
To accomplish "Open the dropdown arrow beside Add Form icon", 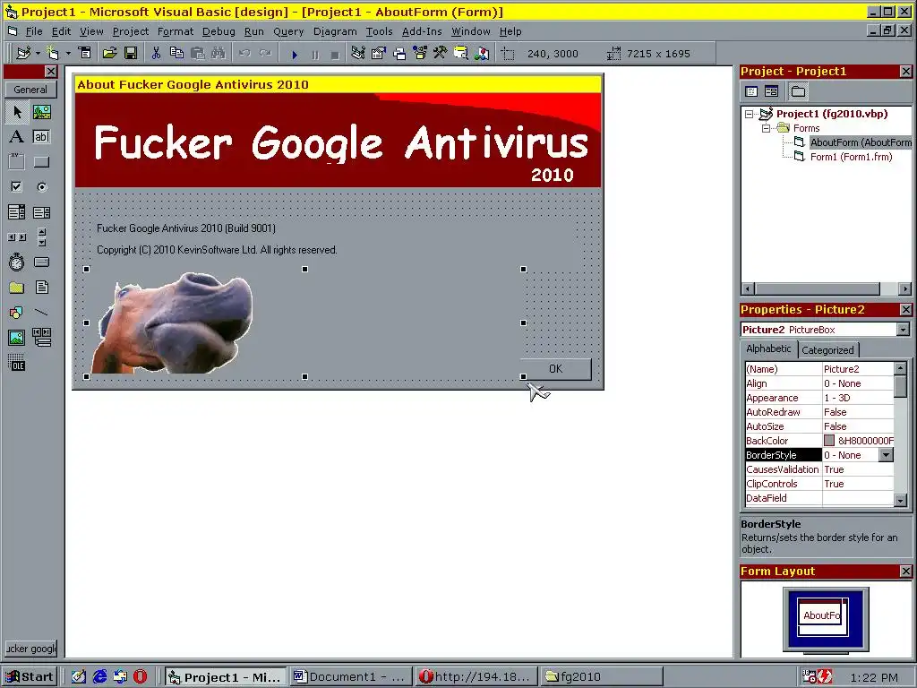I will click(x=68, y=53).
